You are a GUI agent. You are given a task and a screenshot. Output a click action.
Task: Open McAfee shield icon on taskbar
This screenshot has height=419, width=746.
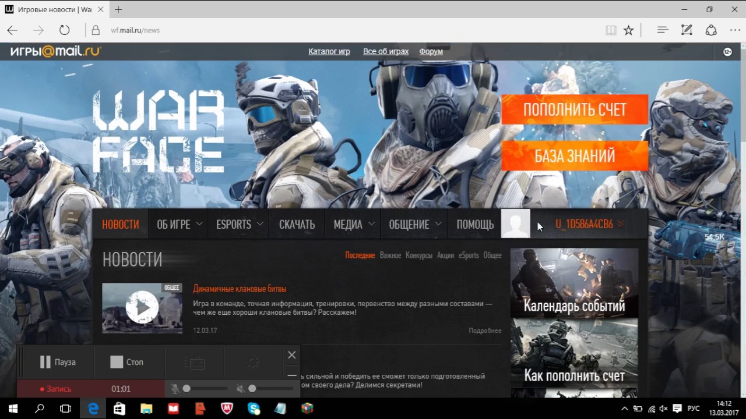point(227,409)
